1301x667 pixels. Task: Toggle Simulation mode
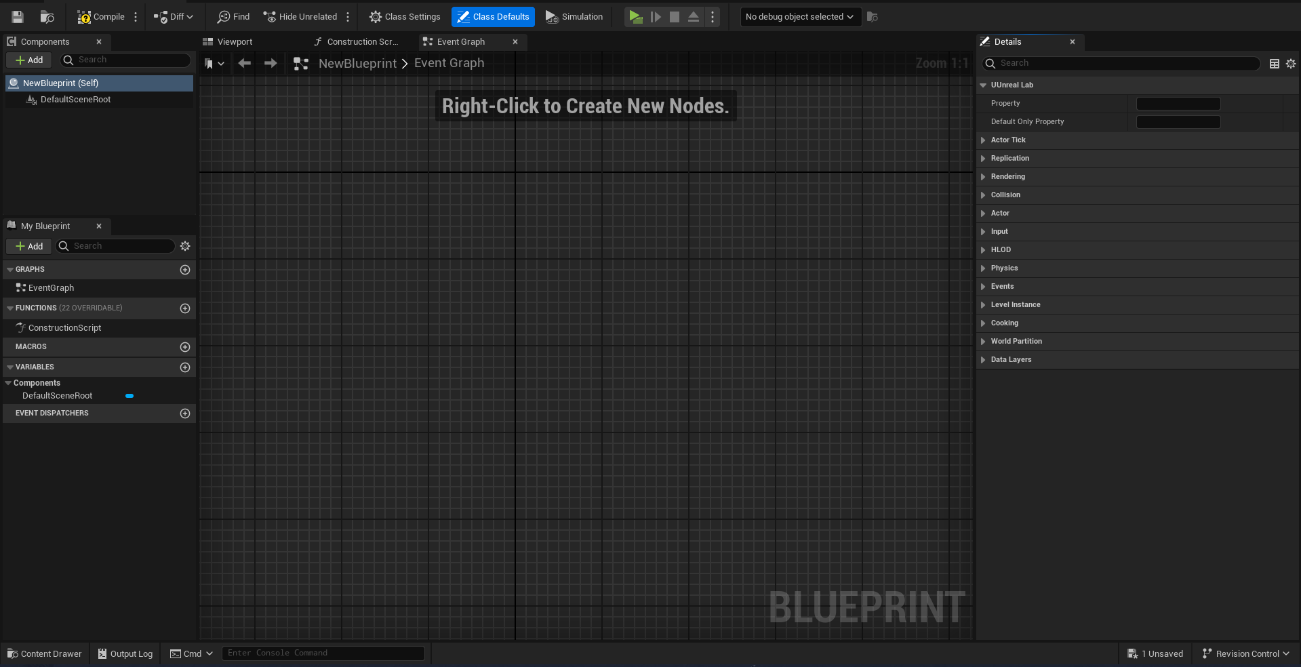[x=574, y=17]
